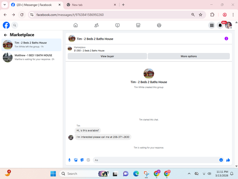
Task: Click the large house thumbnail in chat center
Action: tap(149, 74)
